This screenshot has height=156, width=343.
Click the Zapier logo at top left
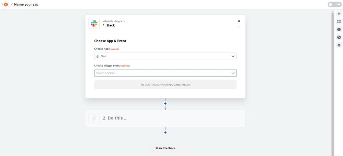[x=6, y=4]
